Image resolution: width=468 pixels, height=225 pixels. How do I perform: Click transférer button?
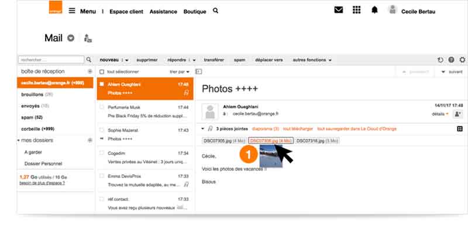[214, 60]
